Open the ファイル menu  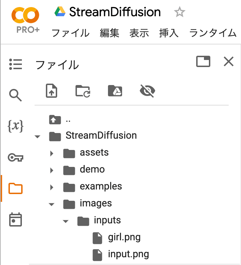pyautogui.click(x=71, y=33)
